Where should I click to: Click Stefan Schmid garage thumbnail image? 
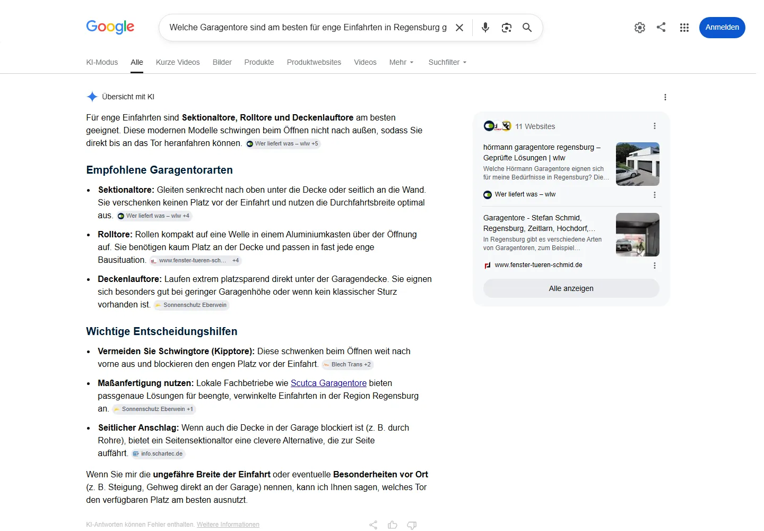(638, 235)
